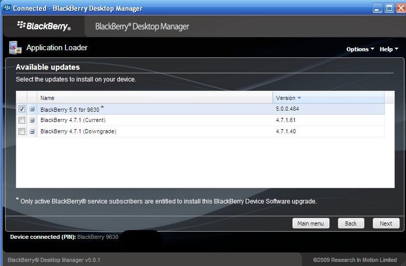Expand the BlackBerry 4.7.1 (Current) row
406x266 pixels.
[x=32, y=120]
